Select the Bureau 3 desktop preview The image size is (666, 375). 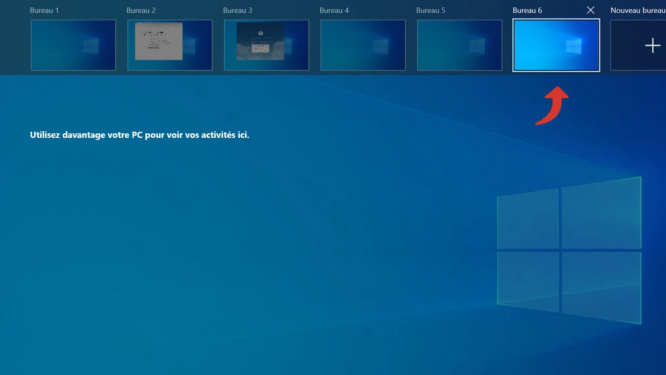266,45
